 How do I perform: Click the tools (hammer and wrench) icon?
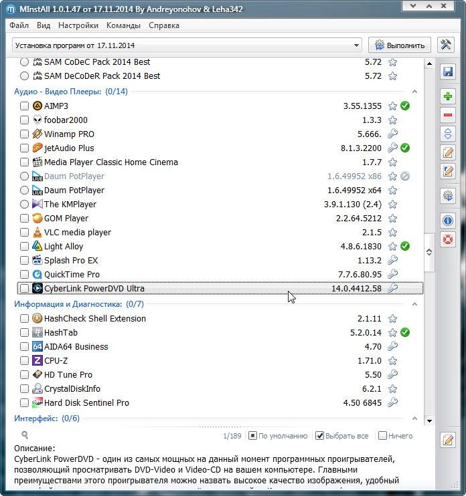click(446, 45)
